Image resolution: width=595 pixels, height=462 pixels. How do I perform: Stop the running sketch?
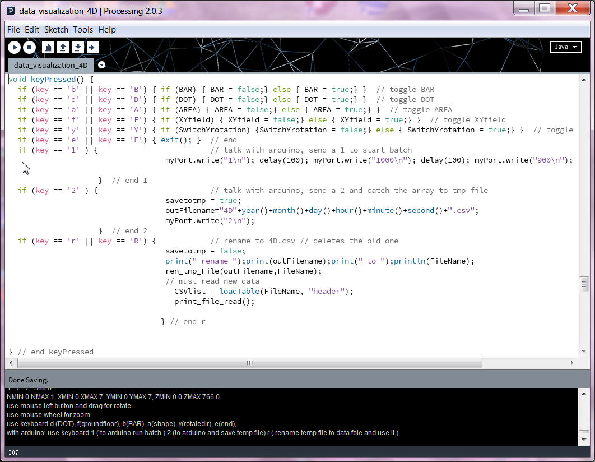pyautogui.click(x=30, y=48)
